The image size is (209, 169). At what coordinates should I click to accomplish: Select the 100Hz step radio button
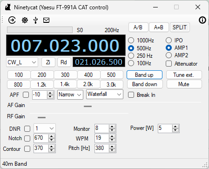tap(131, 63)
